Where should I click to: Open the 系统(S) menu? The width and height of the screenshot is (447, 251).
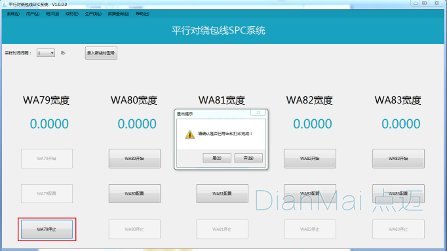point(13,14)
